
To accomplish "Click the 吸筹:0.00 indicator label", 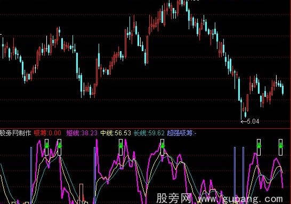I will (x=47, y=133).
